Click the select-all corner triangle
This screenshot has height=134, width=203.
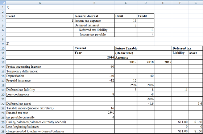point(3,3)
